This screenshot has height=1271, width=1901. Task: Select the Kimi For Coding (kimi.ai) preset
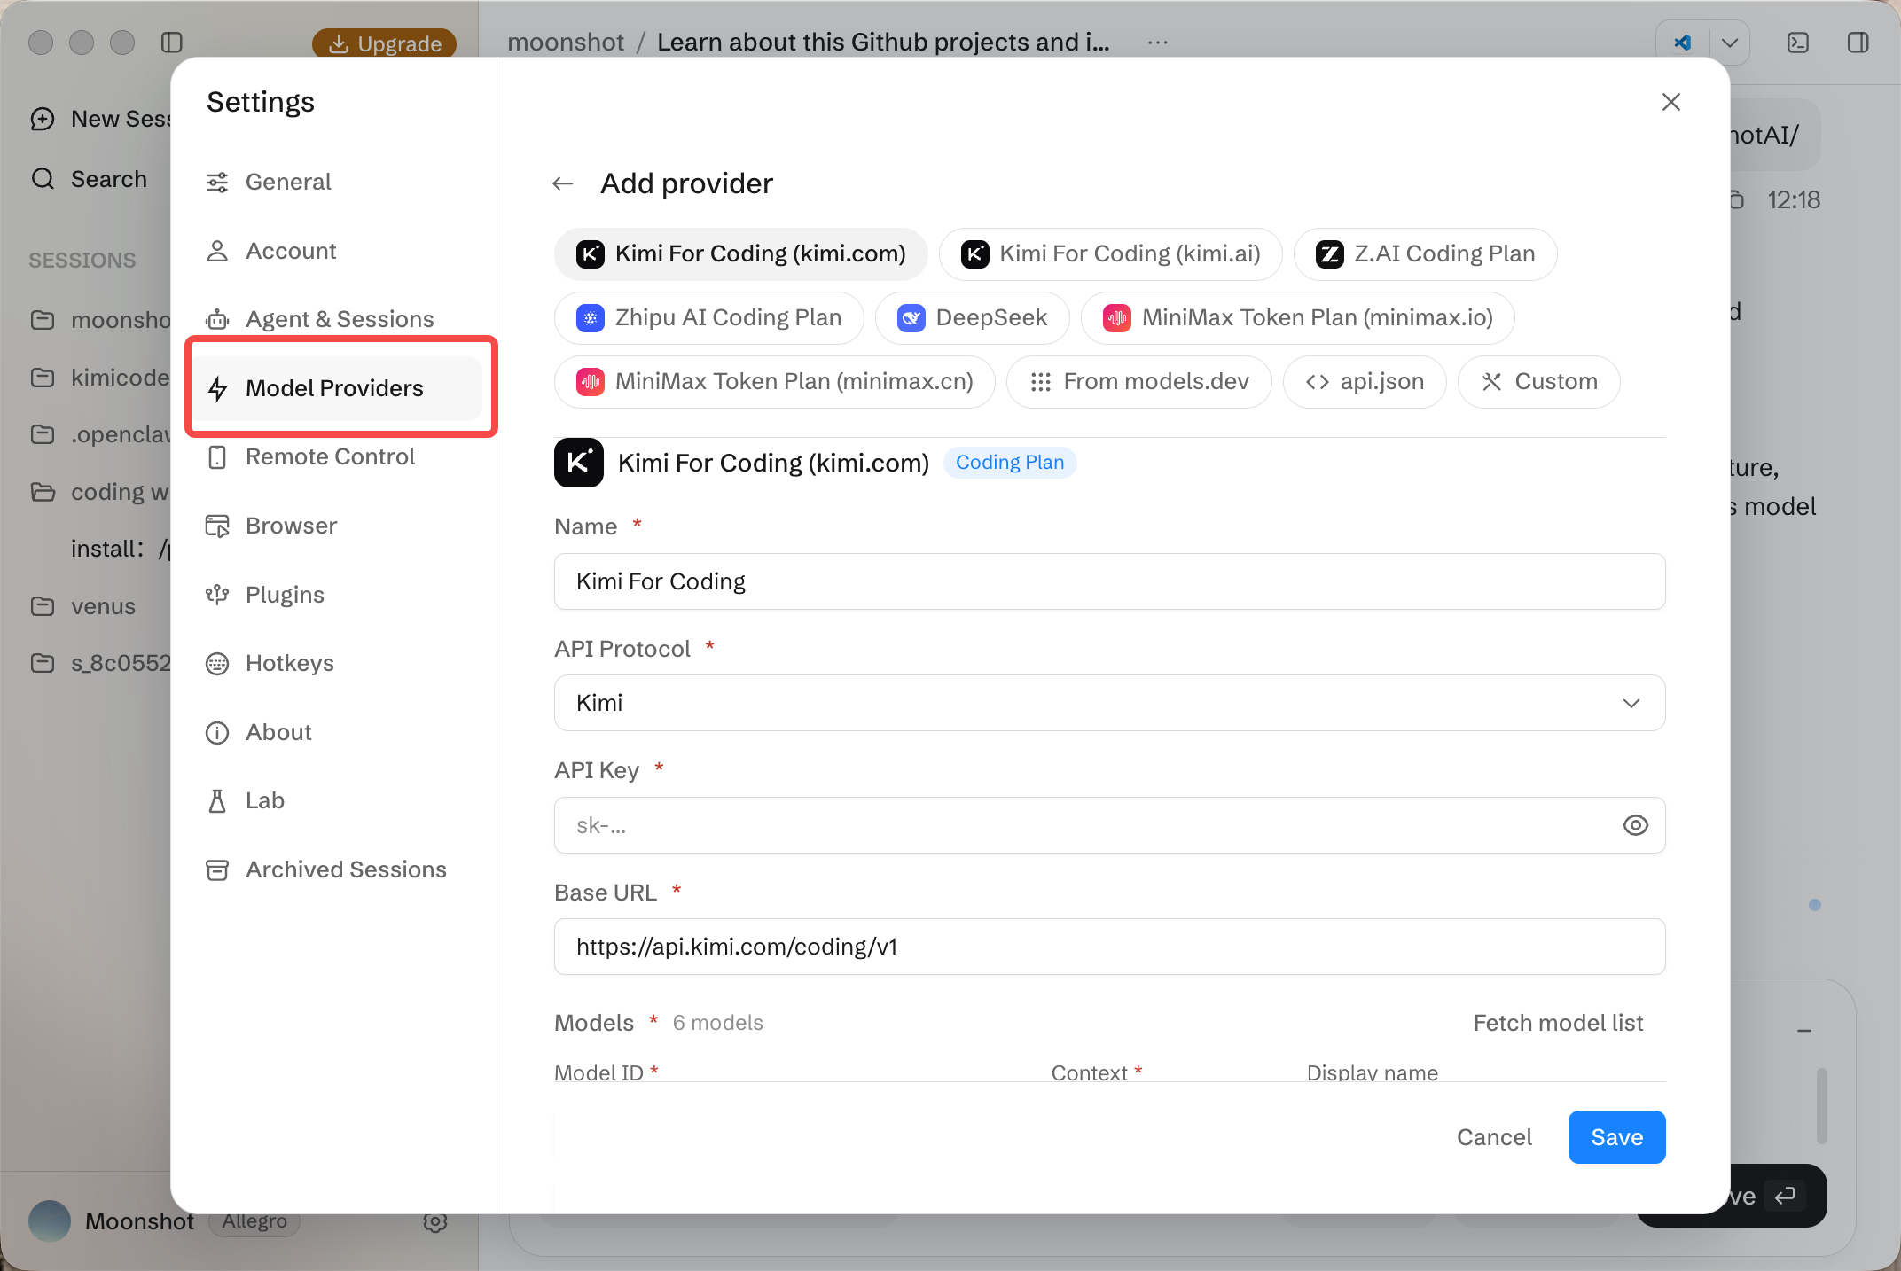click(1110, 254)
